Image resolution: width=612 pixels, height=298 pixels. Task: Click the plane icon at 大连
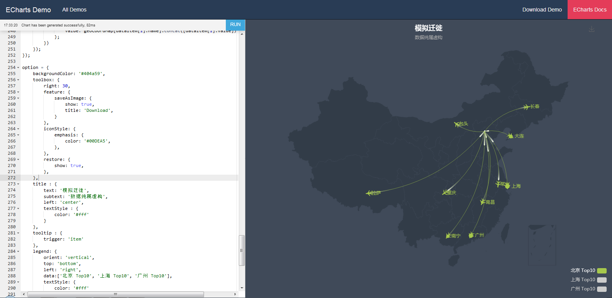(x=510, y=136)
